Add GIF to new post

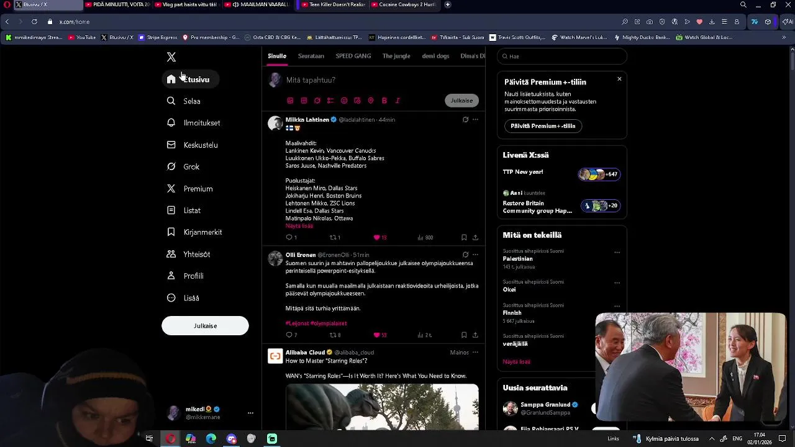pyautogui.click(x=304, y=101)
